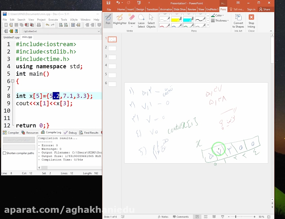
Task: Open the Execute menu in Dev-C++
Action: click(x=53, y=20)
